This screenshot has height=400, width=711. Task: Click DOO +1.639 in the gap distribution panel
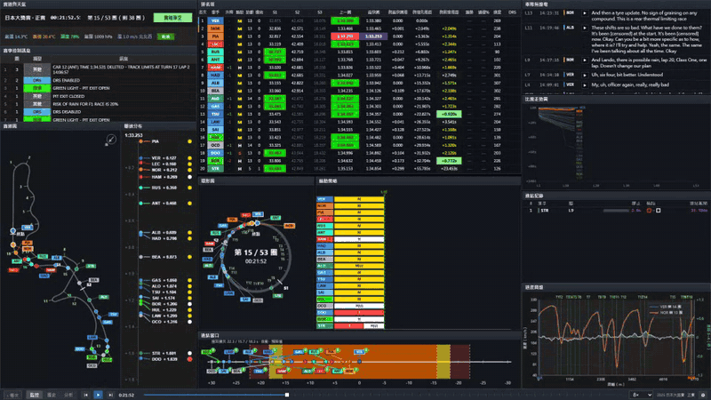click(x=164, y=359)
